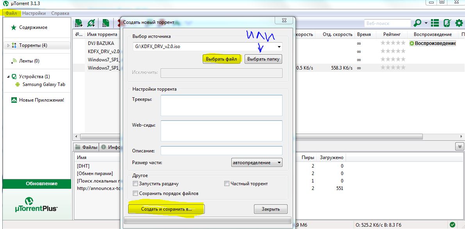Collapse the Устройства (1) tree node

click(x=8, y=77)
